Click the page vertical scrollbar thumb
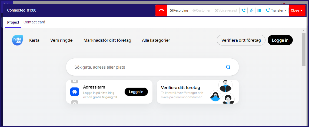 pyautogui.click(x=304, y=50)
